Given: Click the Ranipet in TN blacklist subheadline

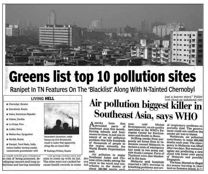Looking at the screenshot, I should tap(102, 90).
